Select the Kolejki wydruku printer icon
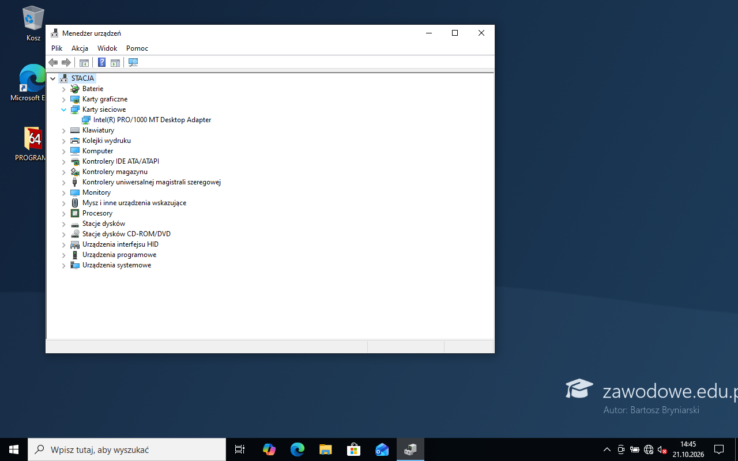The image size is (738, 461). click(74, 141)
